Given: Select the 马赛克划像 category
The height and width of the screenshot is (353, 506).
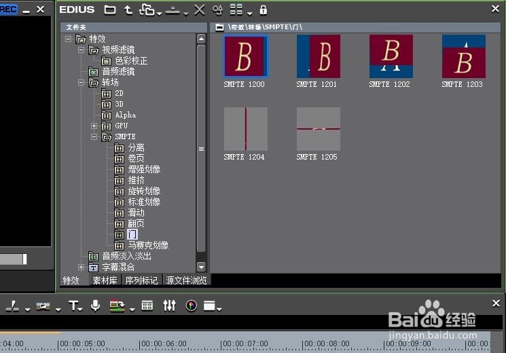Looking at the screenshot, I should pyautogui.click(x=148, y=245).
